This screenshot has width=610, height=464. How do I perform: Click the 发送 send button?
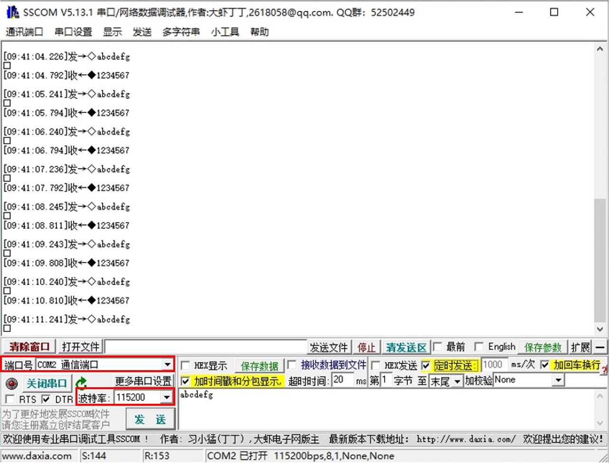tap(150, 419)
